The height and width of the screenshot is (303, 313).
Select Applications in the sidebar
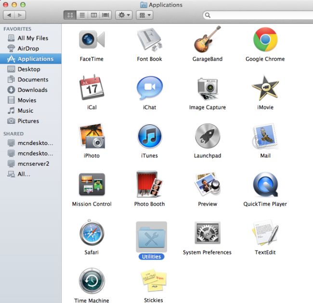click(31, 59)
